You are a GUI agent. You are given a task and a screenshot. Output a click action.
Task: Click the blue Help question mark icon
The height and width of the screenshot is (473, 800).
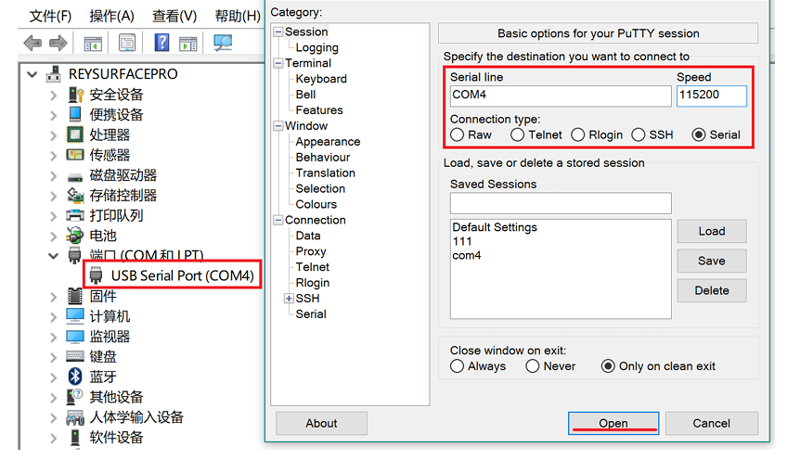coord(161,43)
